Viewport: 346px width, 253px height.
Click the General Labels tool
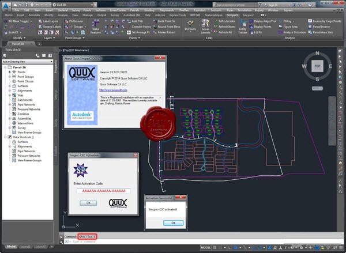(x=50, y=27)
